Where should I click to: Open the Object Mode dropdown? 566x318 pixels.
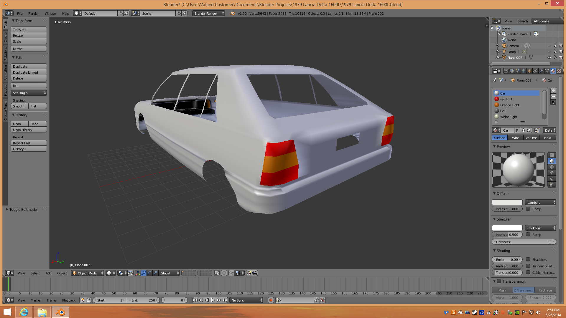click(x=88, y=273)
